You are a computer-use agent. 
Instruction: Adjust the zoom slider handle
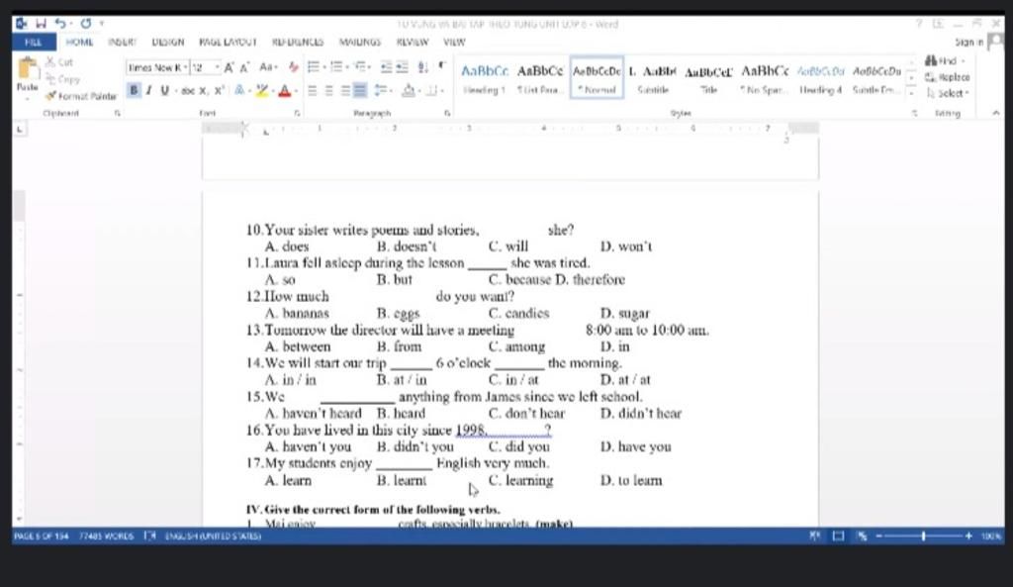(924, 536)
